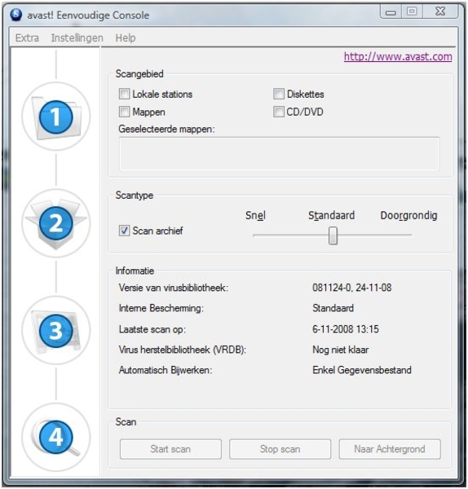The image size is (468, 489).
Task: Click the Stop scan button
Action: pos(280,449)
